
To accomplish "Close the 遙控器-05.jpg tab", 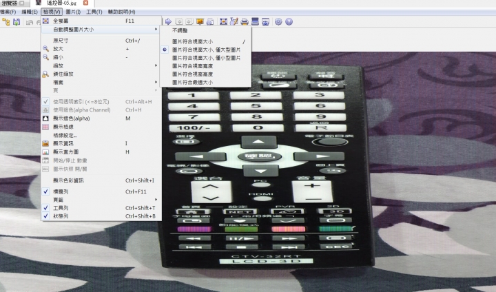I will click(x=85, y=3).
